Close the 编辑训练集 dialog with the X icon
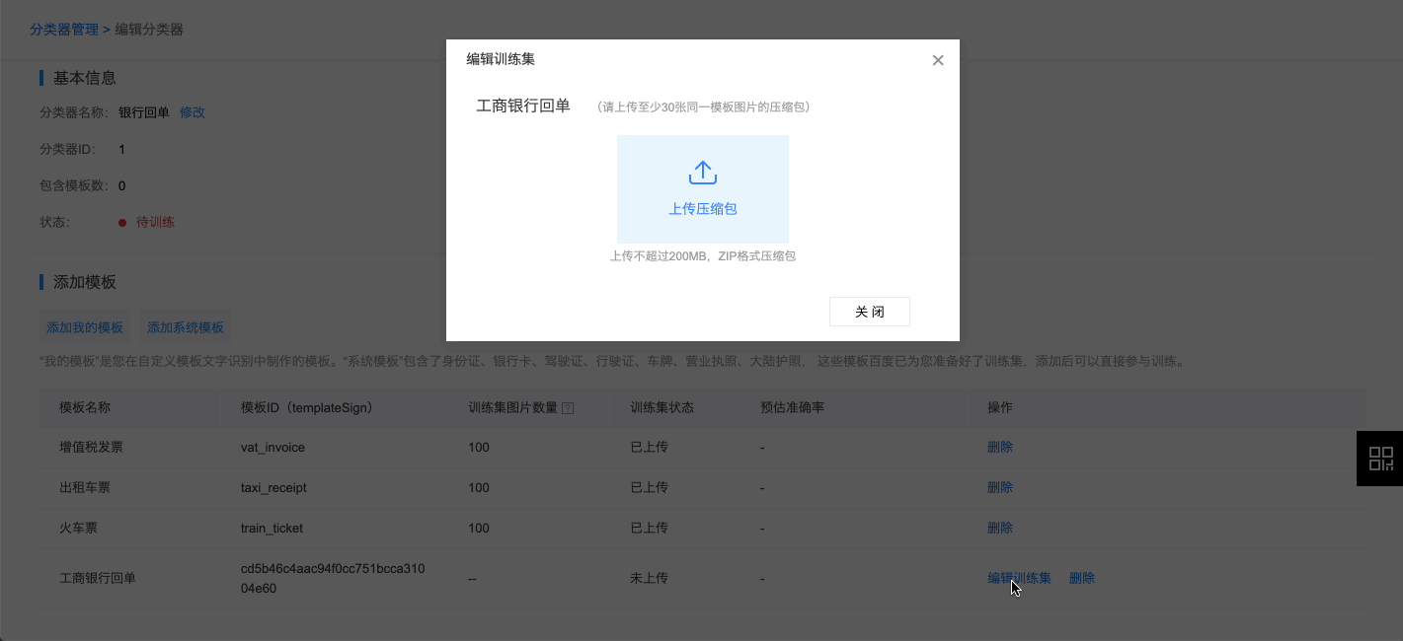Viewport: 1403px width, 641px height. [938, 60]
